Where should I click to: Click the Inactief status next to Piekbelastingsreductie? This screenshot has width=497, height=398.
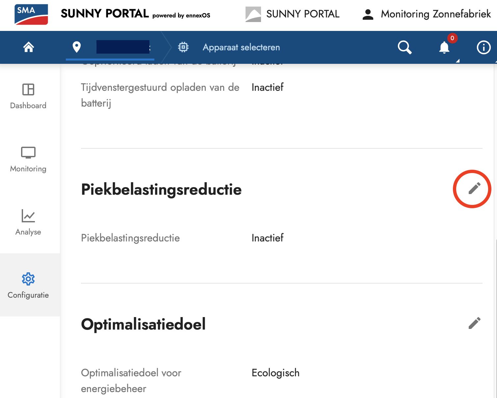point(267,238)
